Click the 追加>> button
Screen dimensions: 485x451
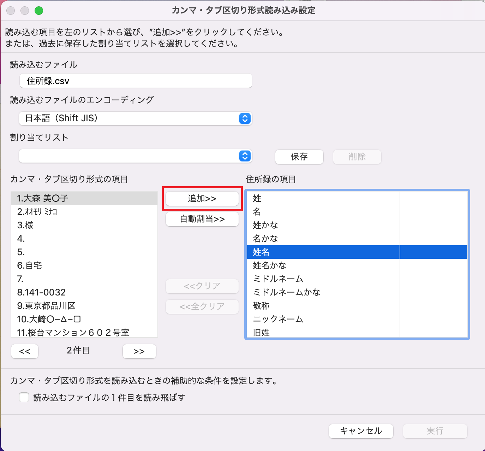(202, 199)
